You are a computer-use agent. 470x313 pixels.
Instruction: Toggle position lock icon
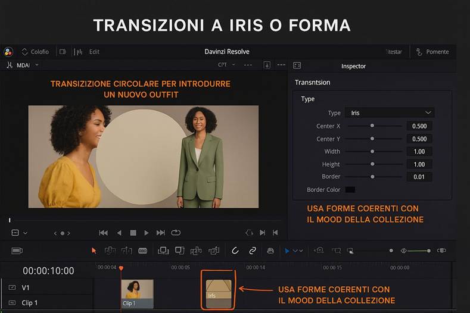(x=270, y=251)
